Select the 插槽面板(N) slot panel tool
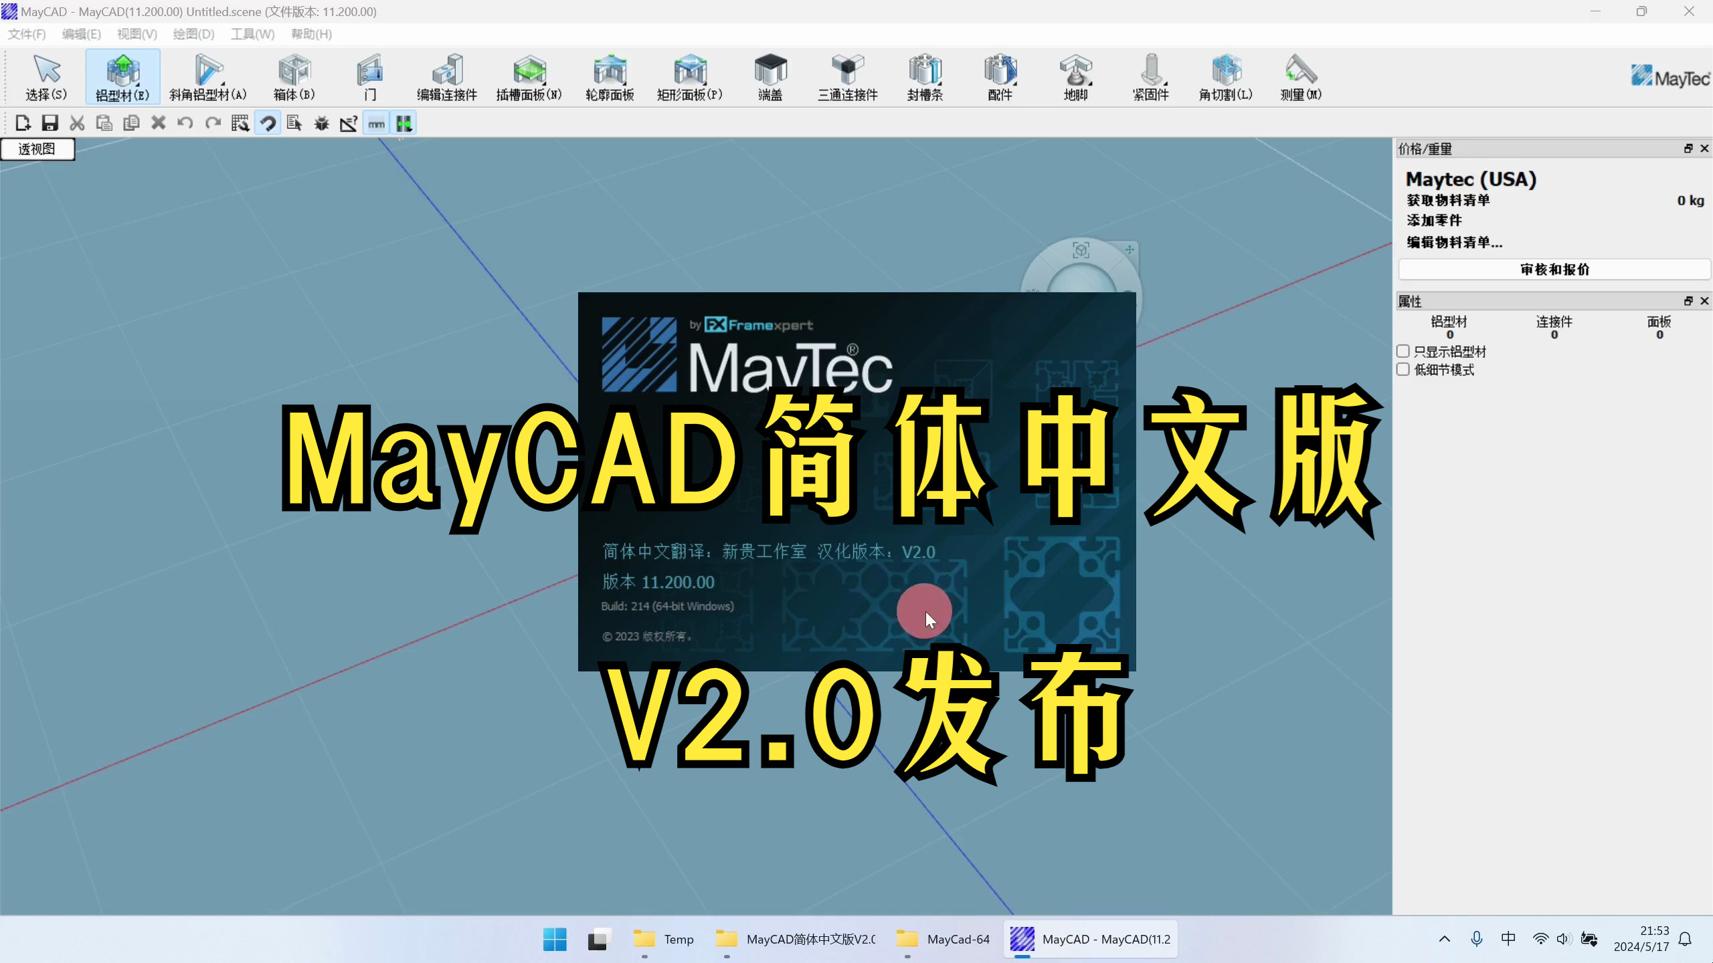This screenshot has width=1713, height=963. pos(529,77)
